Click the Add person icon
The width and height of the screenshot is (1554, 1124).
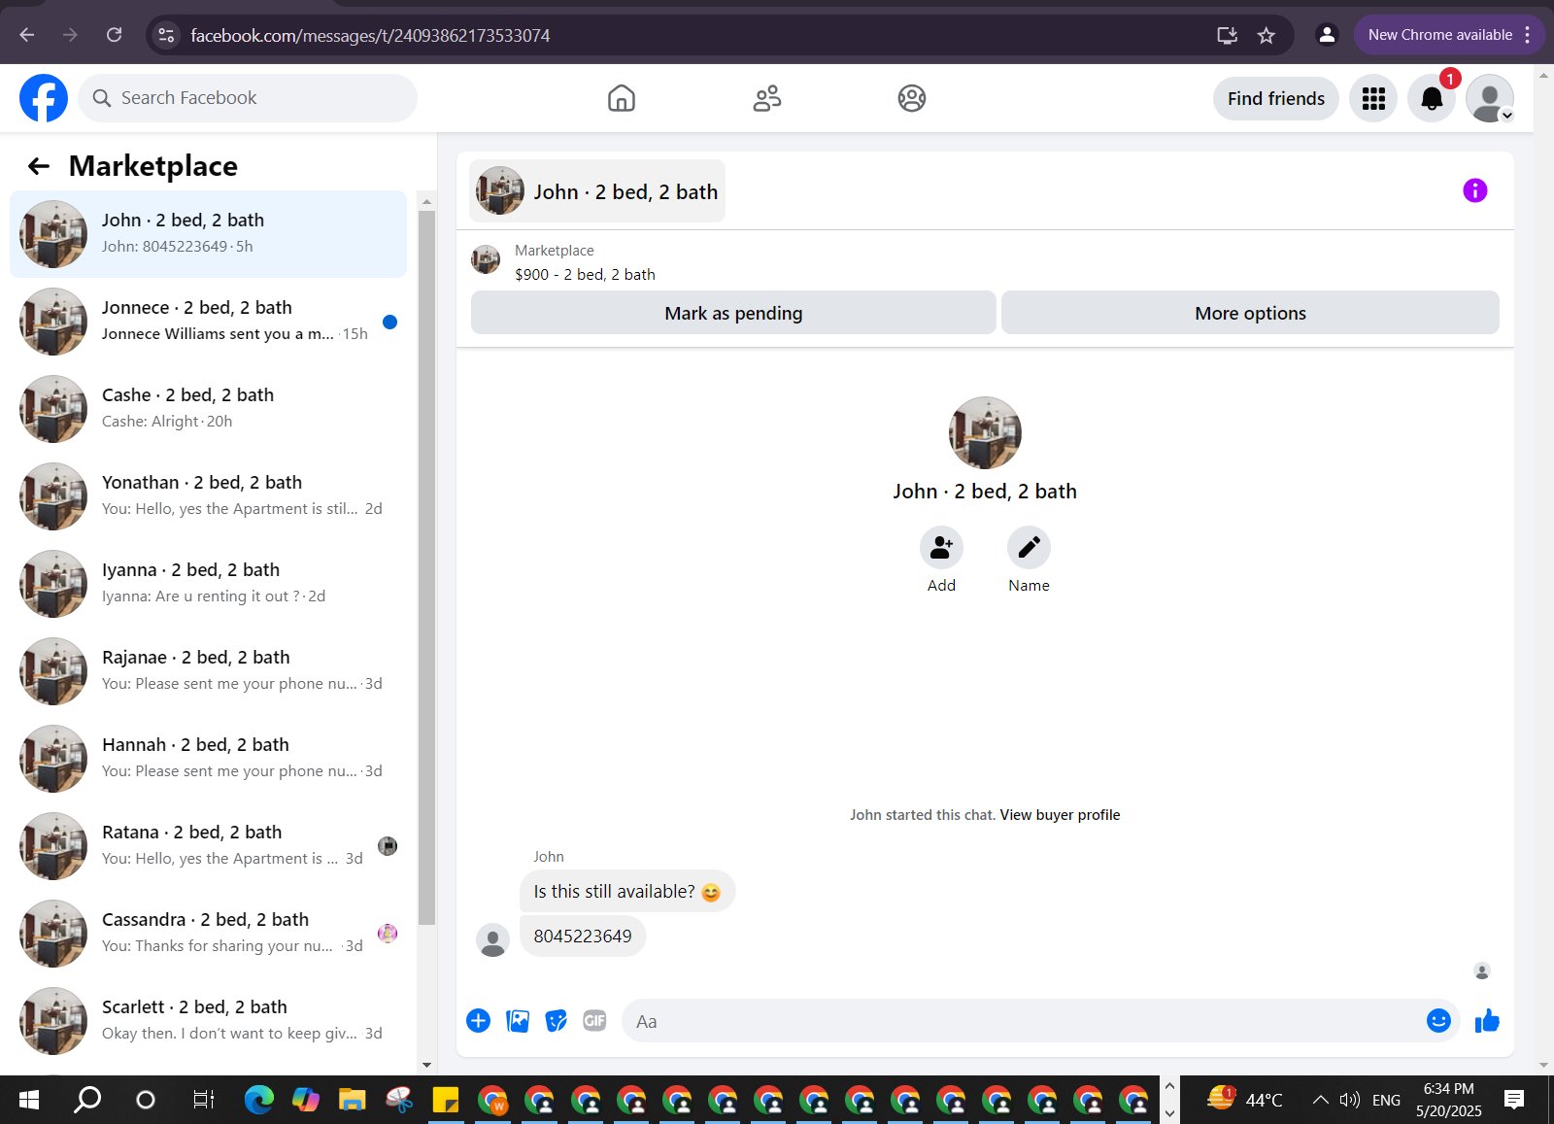tap(941, 548)
